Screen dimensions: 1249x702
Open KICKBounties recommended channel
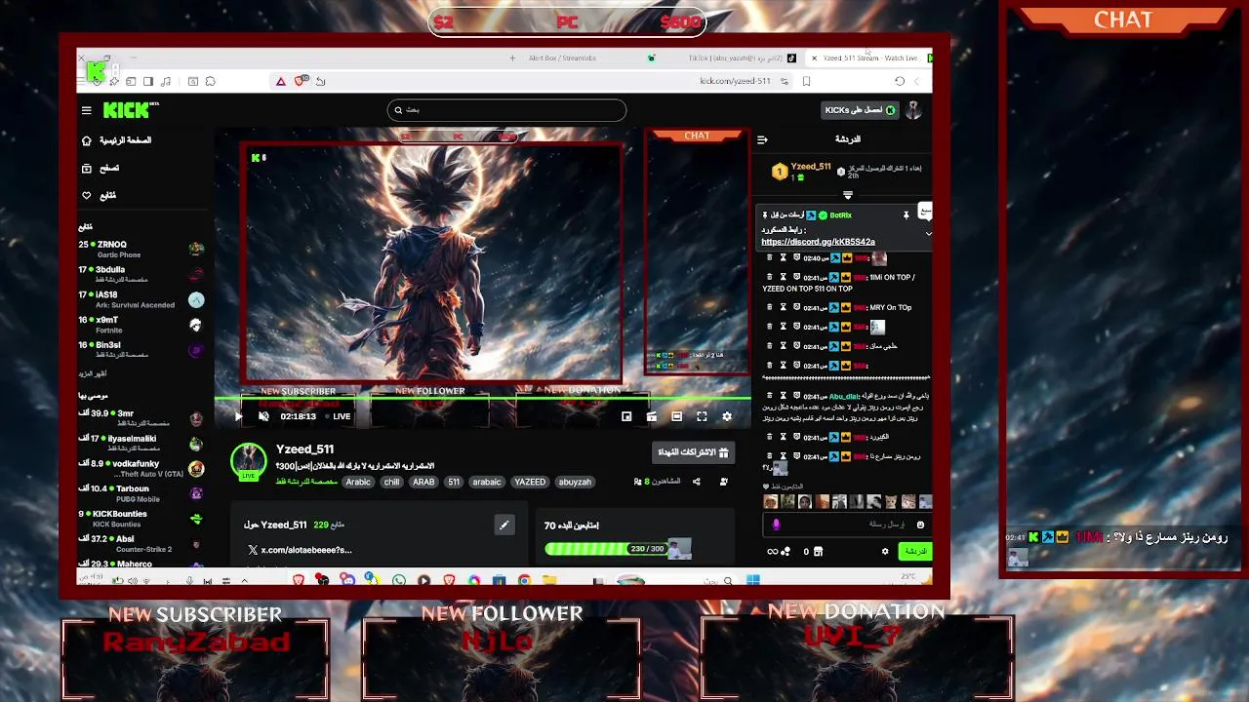tap(142, 519)
